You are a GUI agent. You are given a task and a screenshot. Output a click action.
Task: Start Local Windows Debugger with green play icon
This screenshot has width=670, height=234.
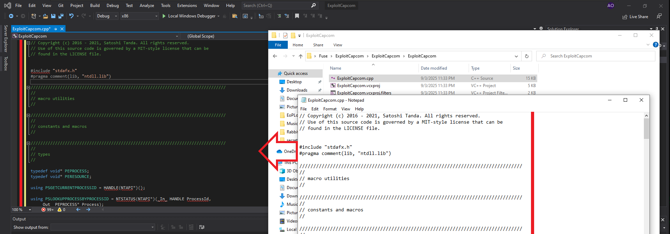click(164, 16)
